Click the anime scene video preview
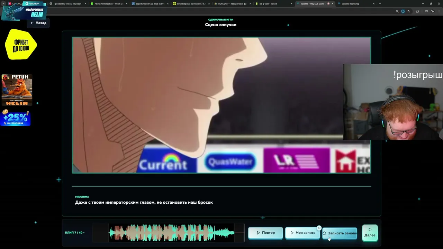 coord(221,105)
